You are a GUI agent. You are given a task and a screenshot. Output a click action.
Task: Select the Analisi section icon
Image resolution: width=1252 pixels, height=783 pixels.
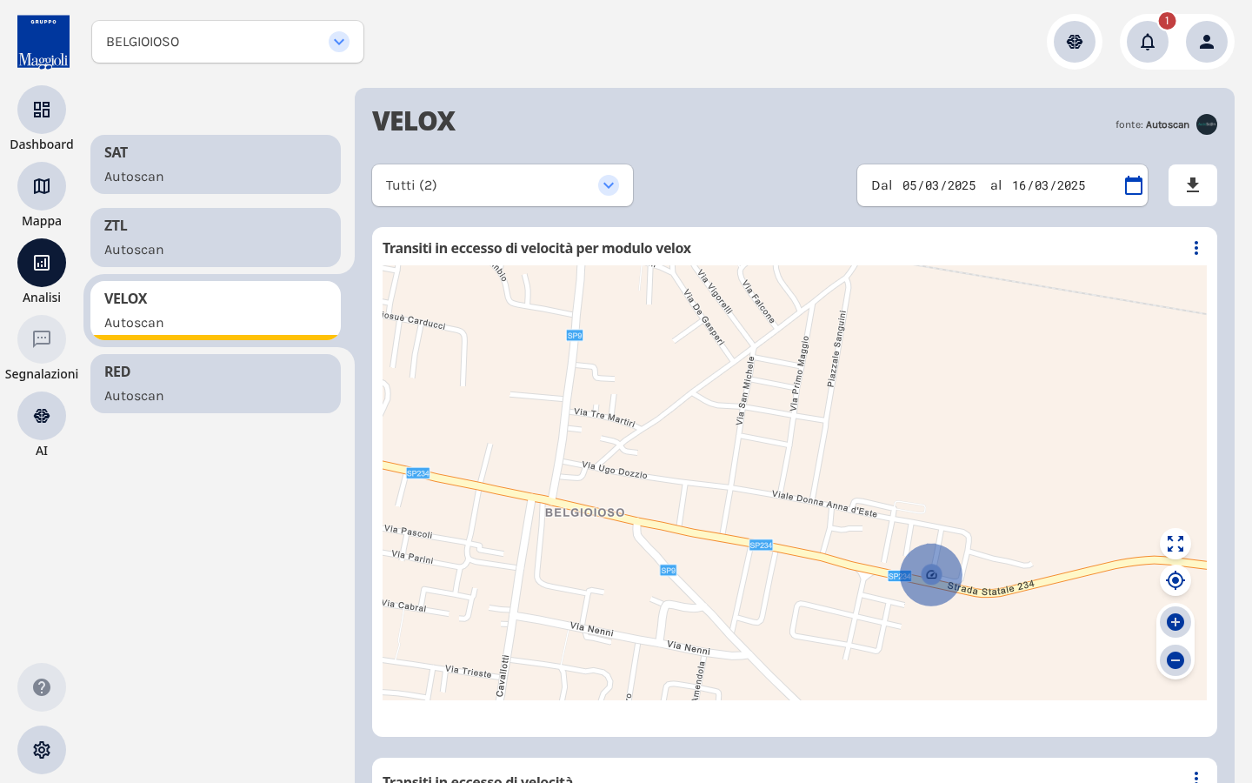pyautogui.click(x=42, y=263)
